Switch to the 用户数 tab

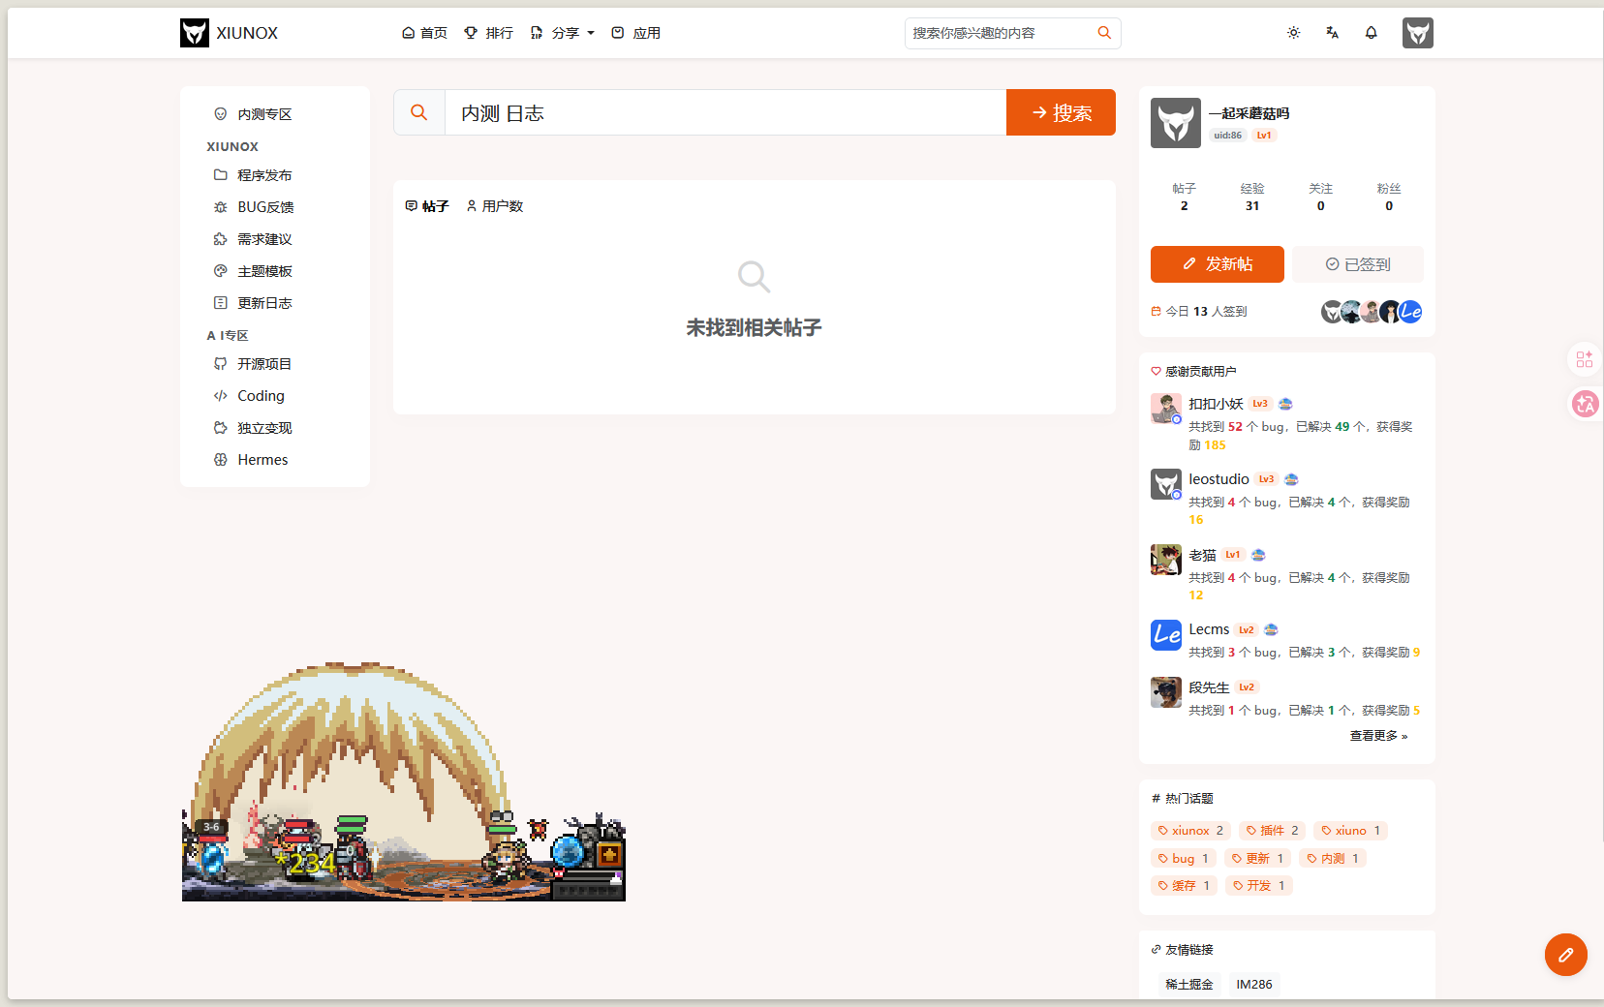[x=495, y=206]
